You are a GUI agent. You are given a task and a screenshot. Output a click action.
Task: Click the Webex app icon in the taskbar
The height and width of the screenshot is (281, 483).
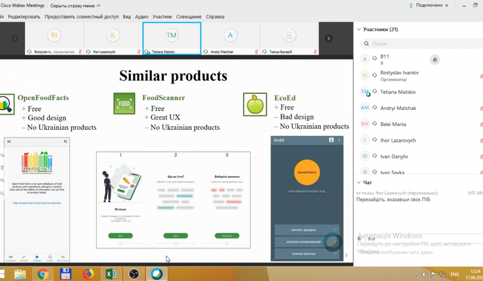click(x=157, y=274)
